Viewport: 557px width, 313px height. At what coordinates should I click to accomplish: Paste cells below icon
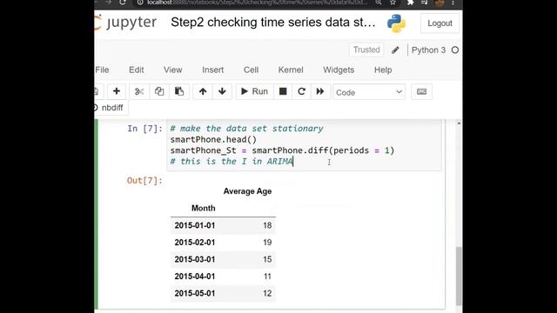pyautogui.click(x=179, y=91)
